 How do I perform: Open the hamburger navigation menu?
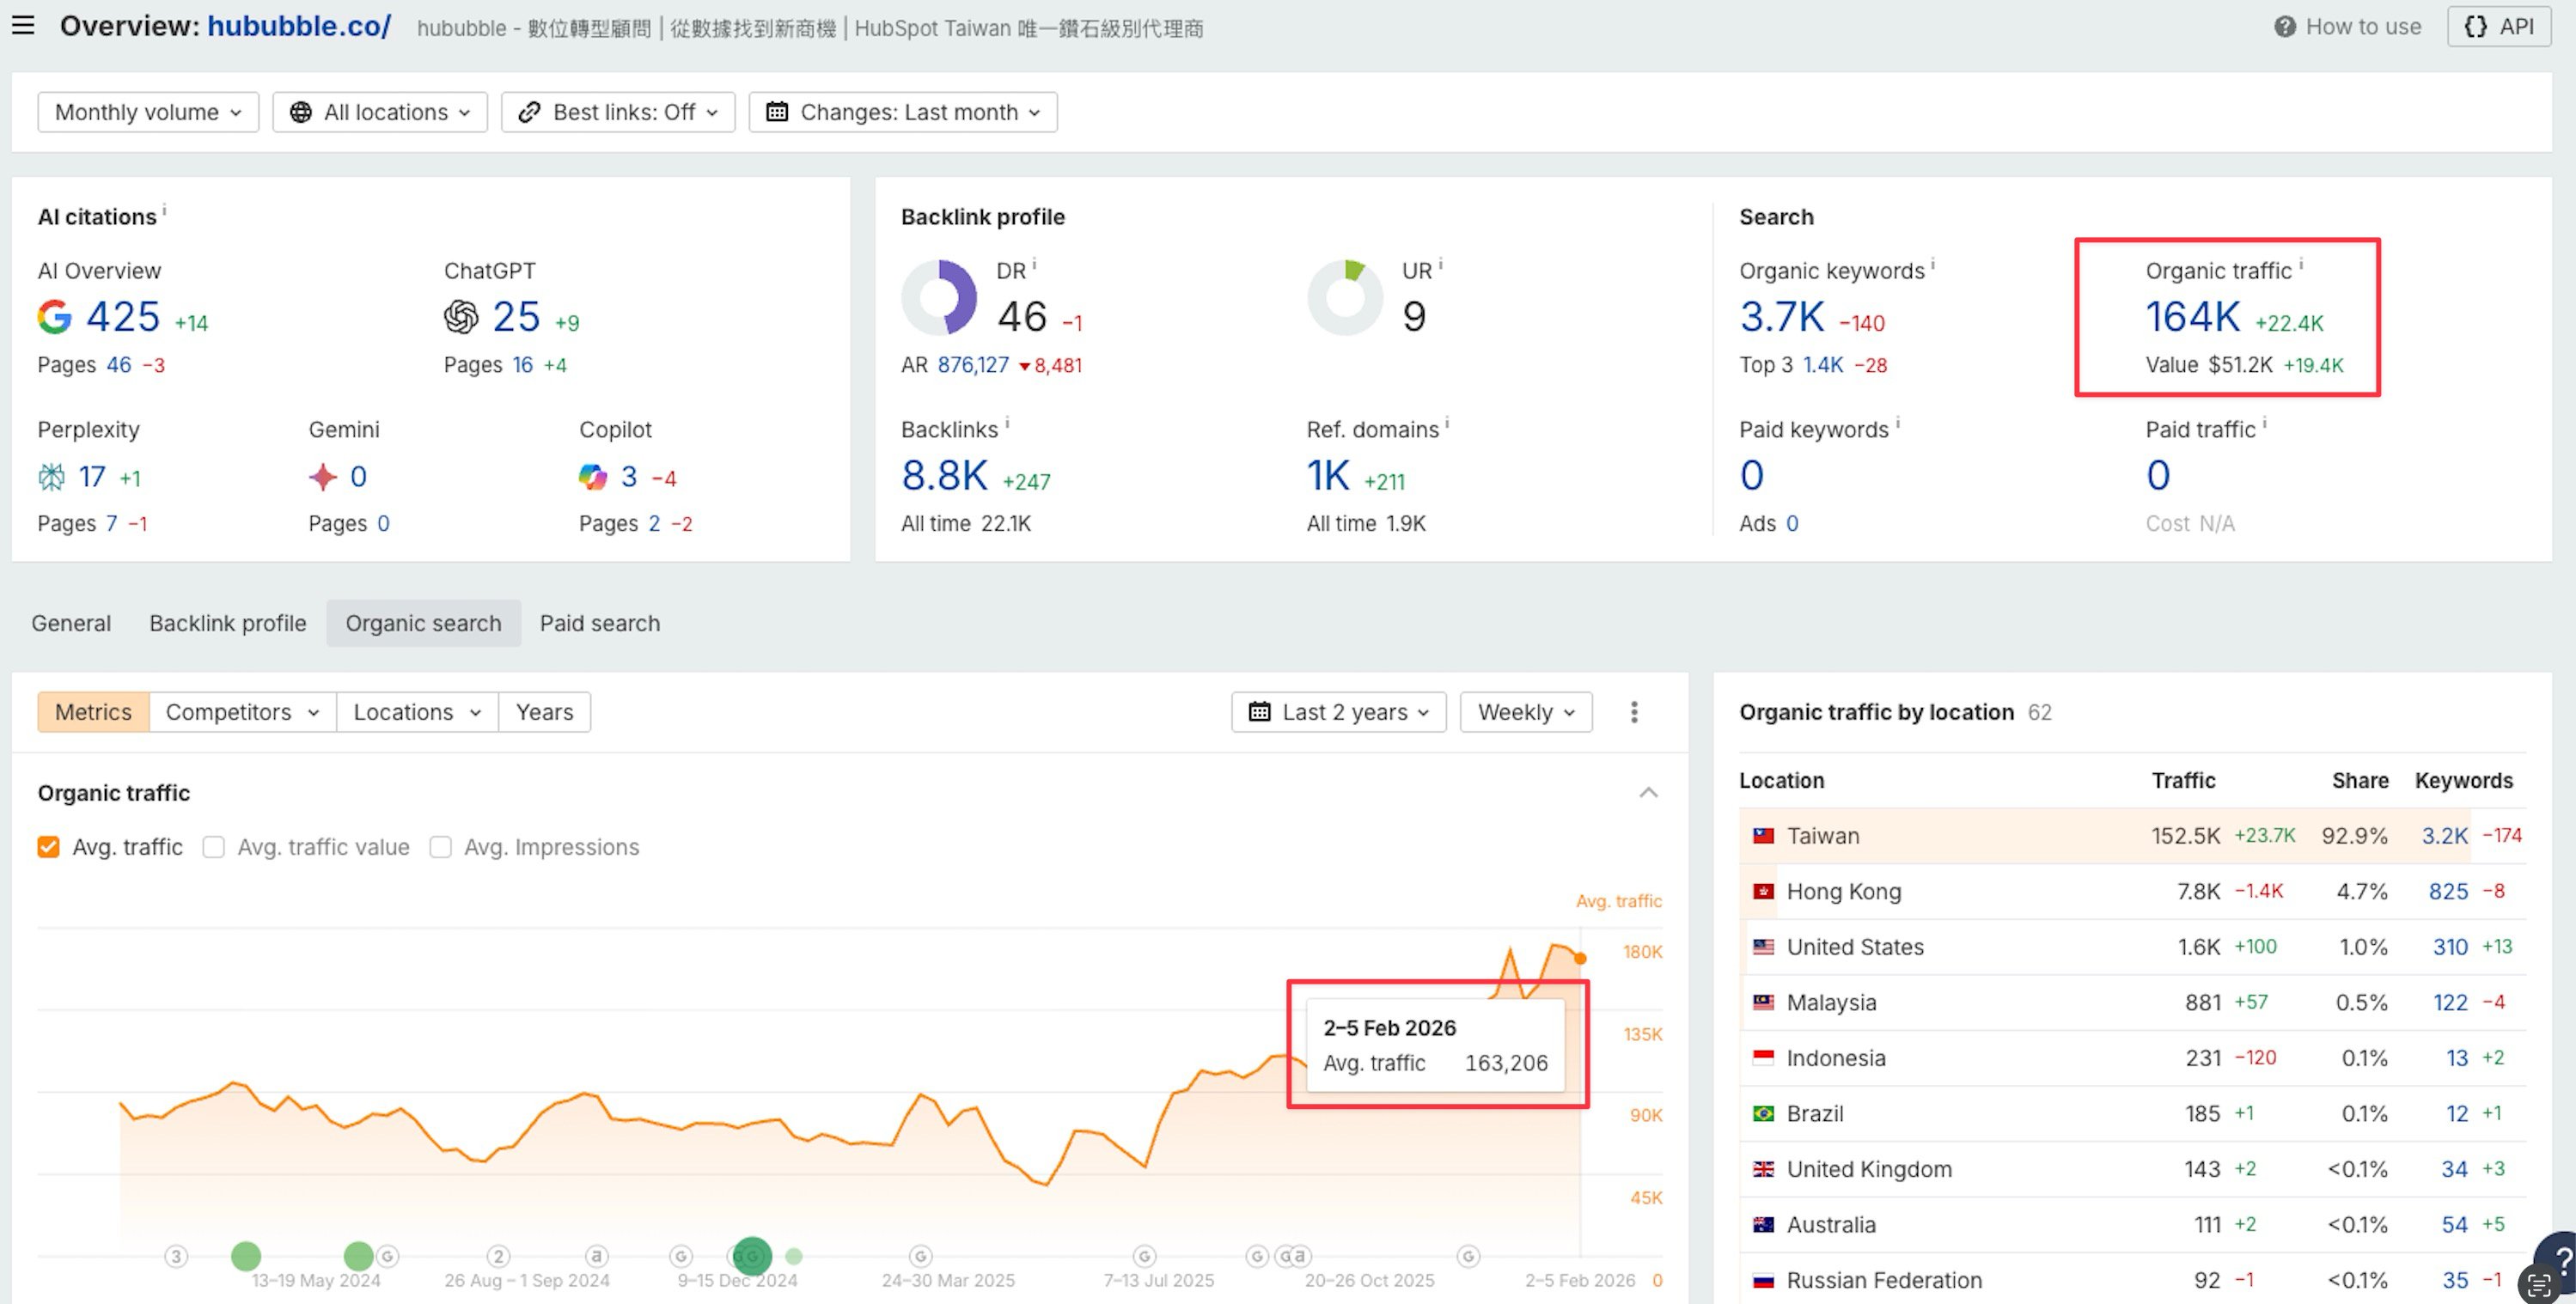click(23, 25)
